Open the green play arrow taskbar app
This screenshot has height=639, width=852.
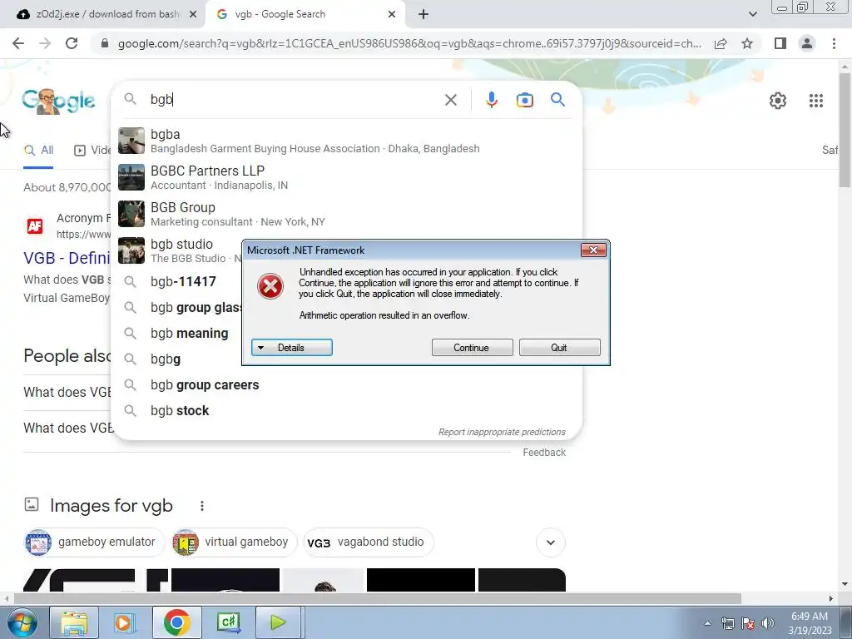pos(278,622)
